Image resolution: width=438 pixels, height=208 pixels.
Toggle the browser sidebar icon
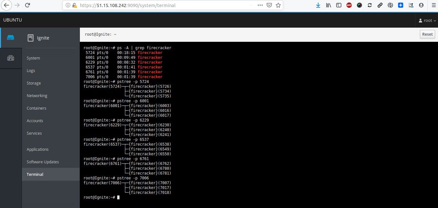coord(339,5)
